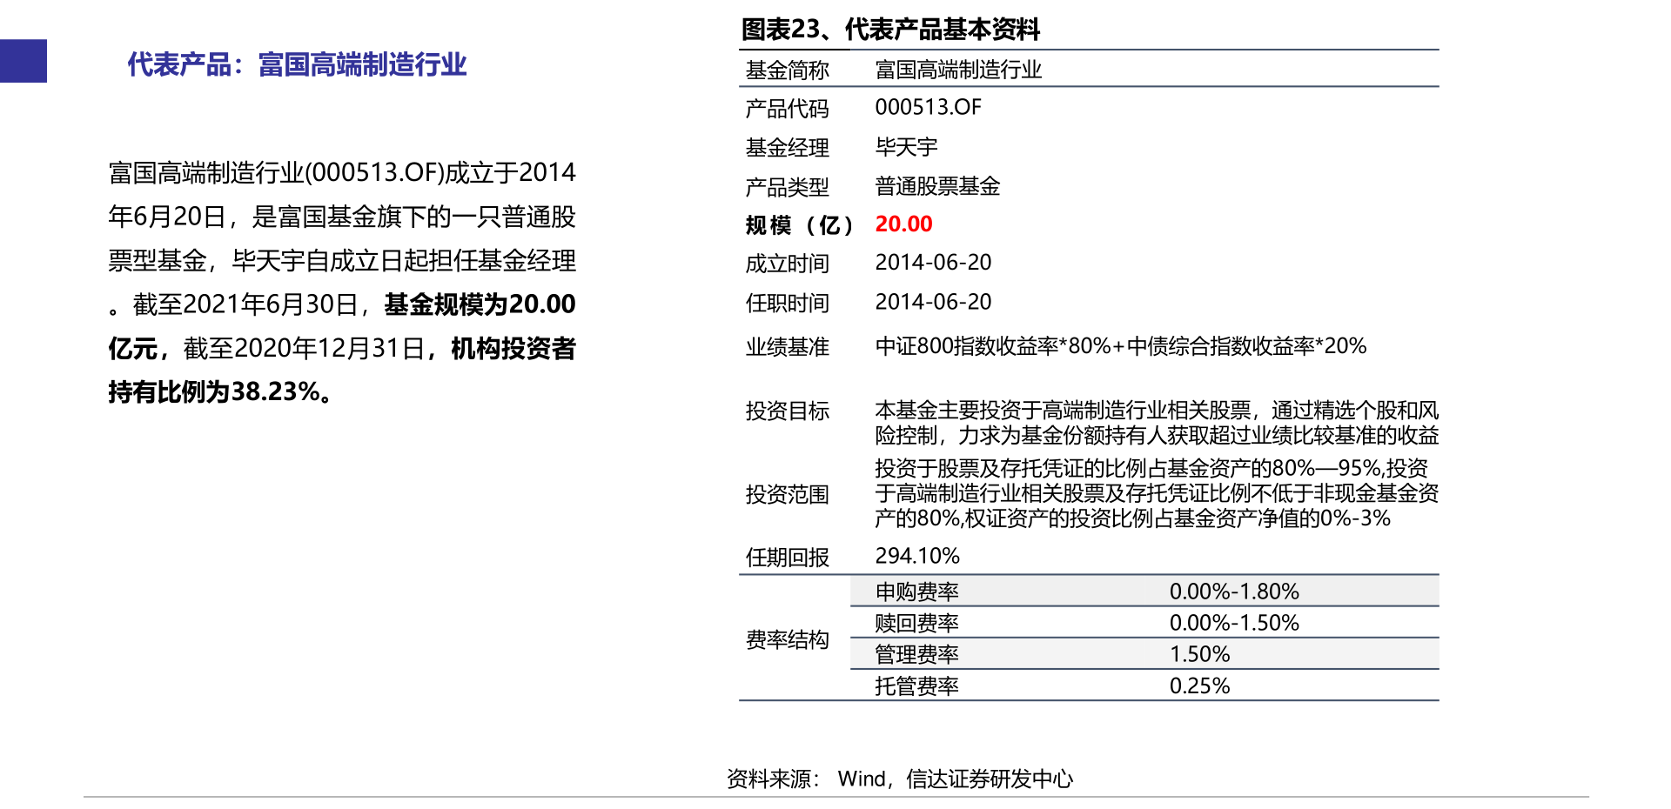Select the '成立时间' label
This screenshot has height=809, width=1671.
(787, 264)
